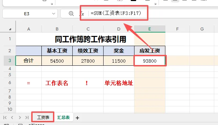Click the 合计 cell
This screenshot has width=218, height=125.
29,61
